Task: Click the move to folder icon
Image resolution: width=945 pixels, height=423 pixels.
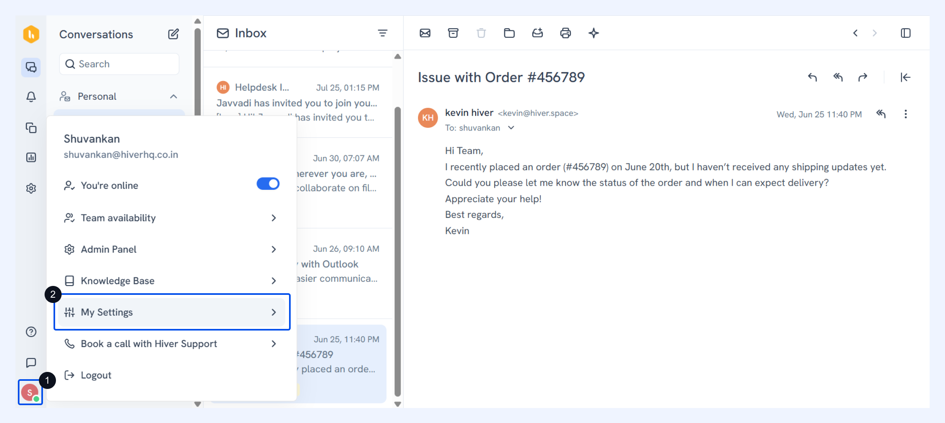Action: [509, 33]
